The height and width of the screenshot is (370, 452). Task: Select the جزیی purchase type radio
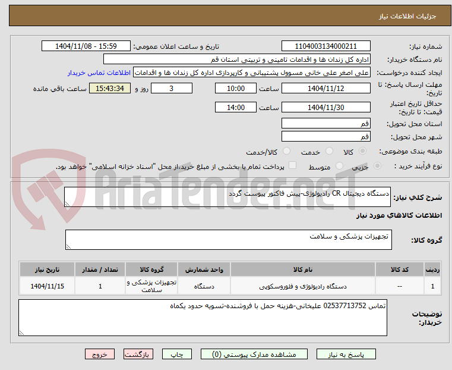[377, 165]
